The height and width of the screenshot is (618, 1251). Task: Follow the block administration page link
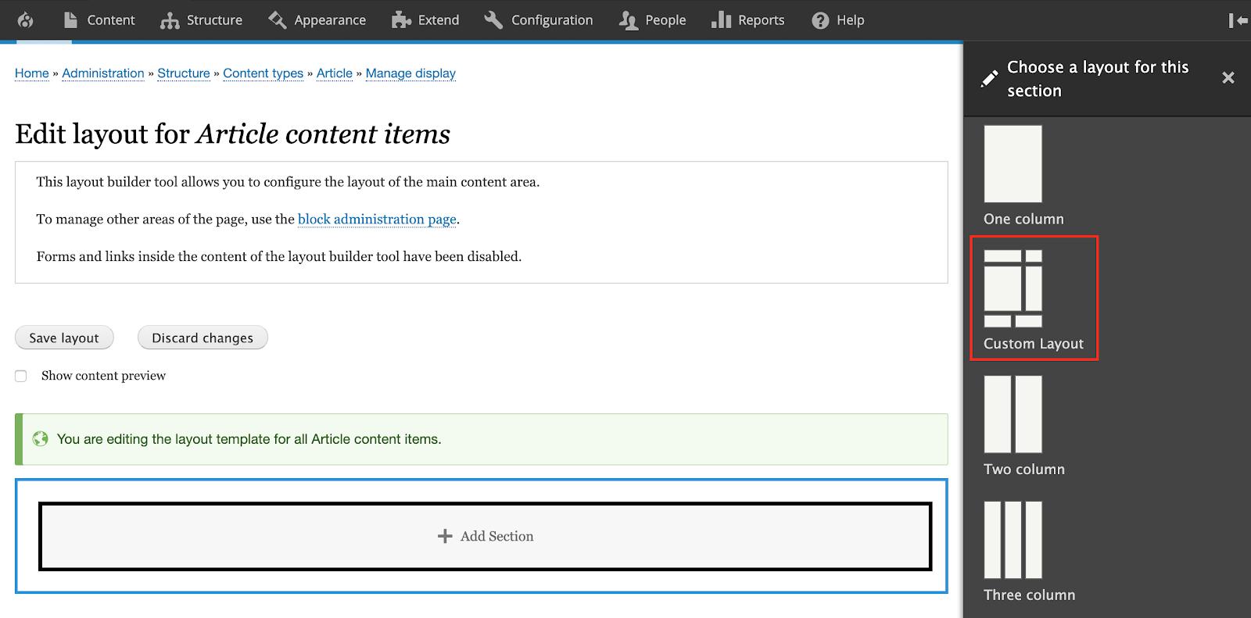coord(377,220)
